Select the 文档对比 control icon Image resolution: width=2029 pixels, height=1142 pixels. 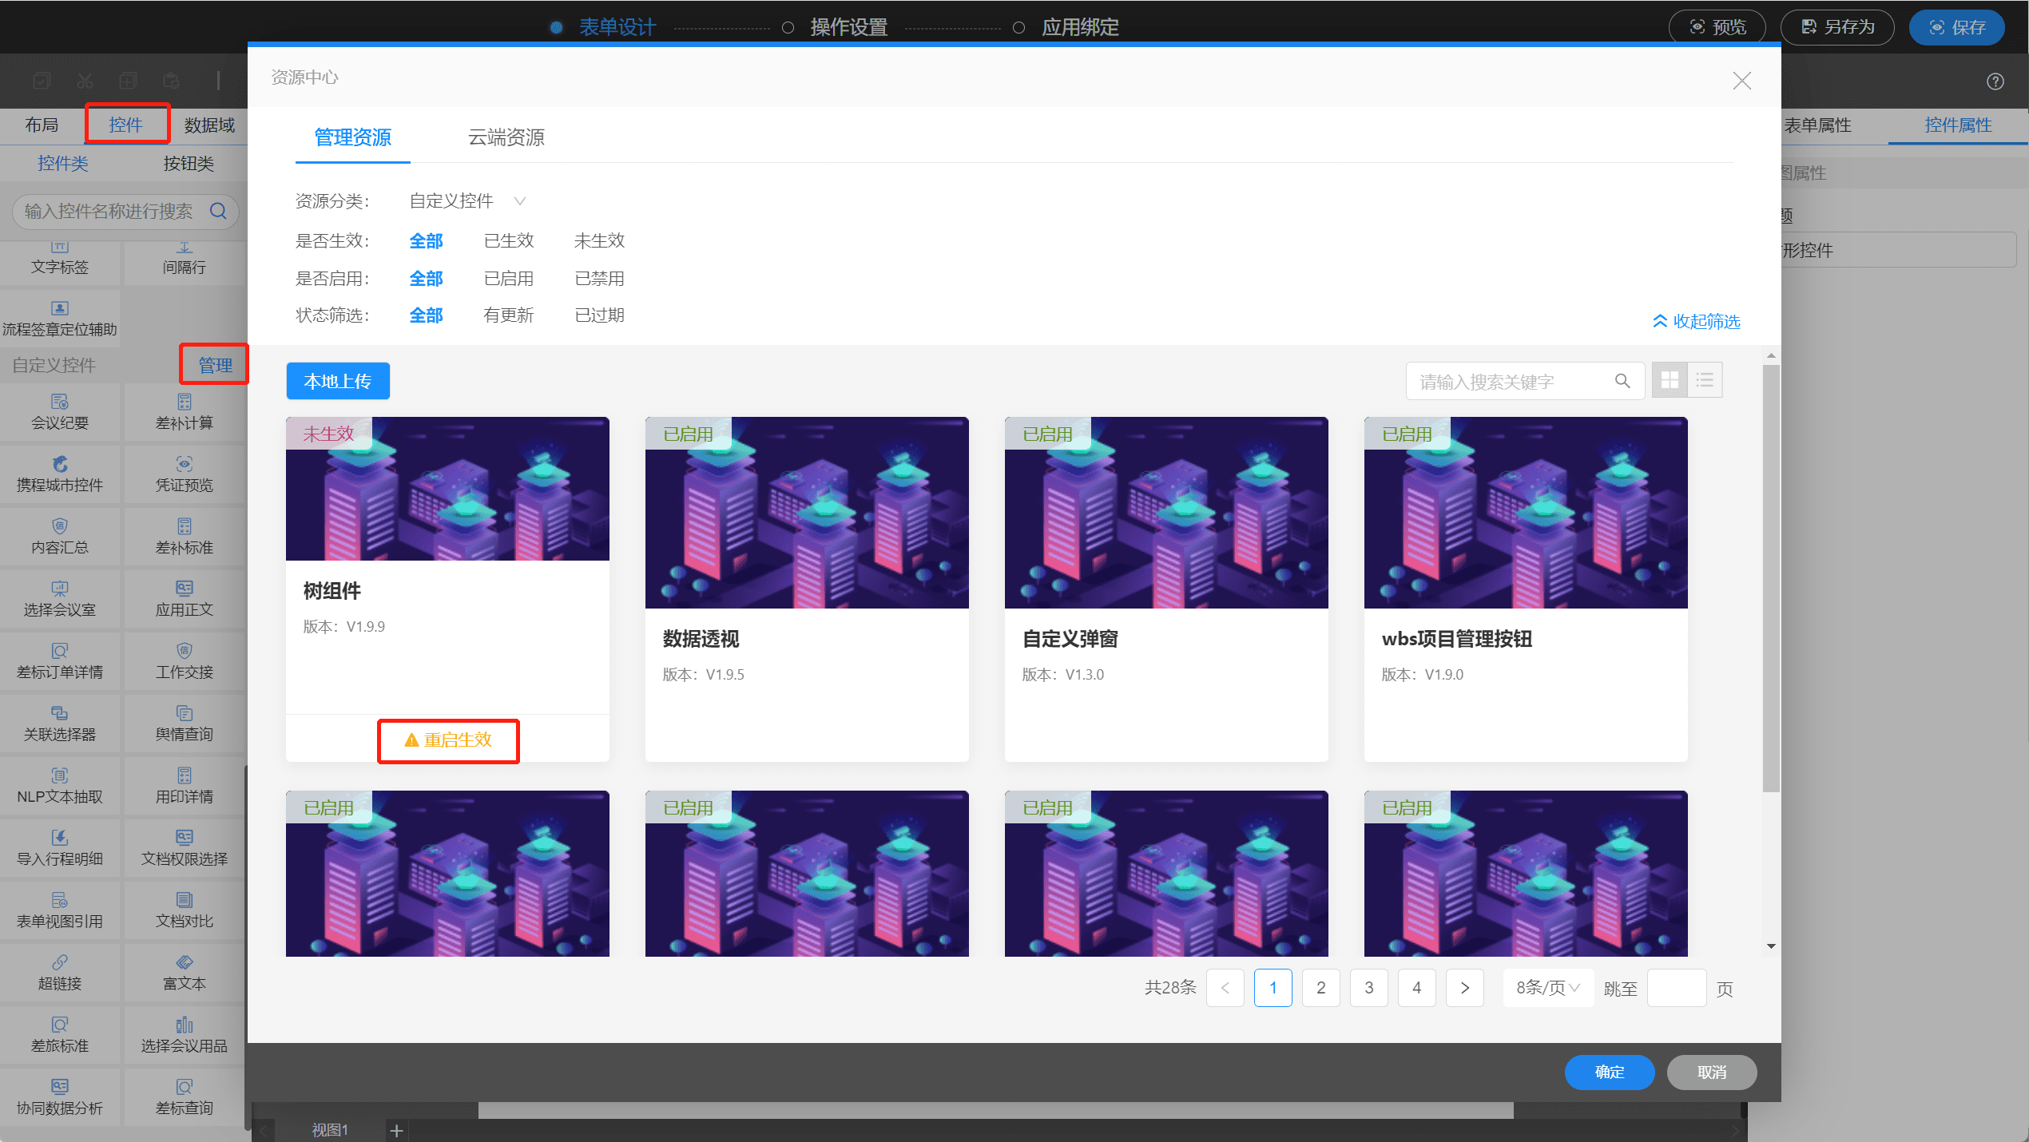click(x=185, y=900)
